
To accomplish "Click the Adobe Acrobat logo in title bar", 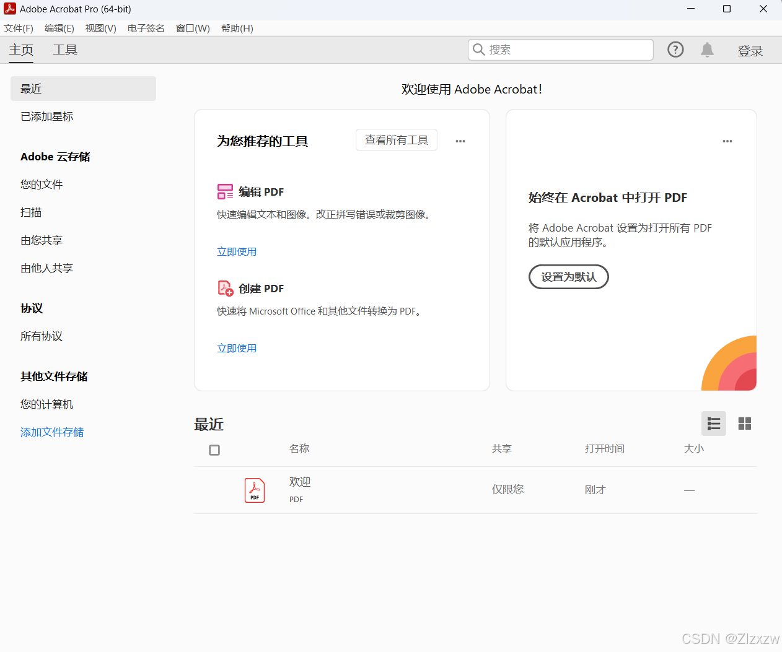I will [10, 9].
